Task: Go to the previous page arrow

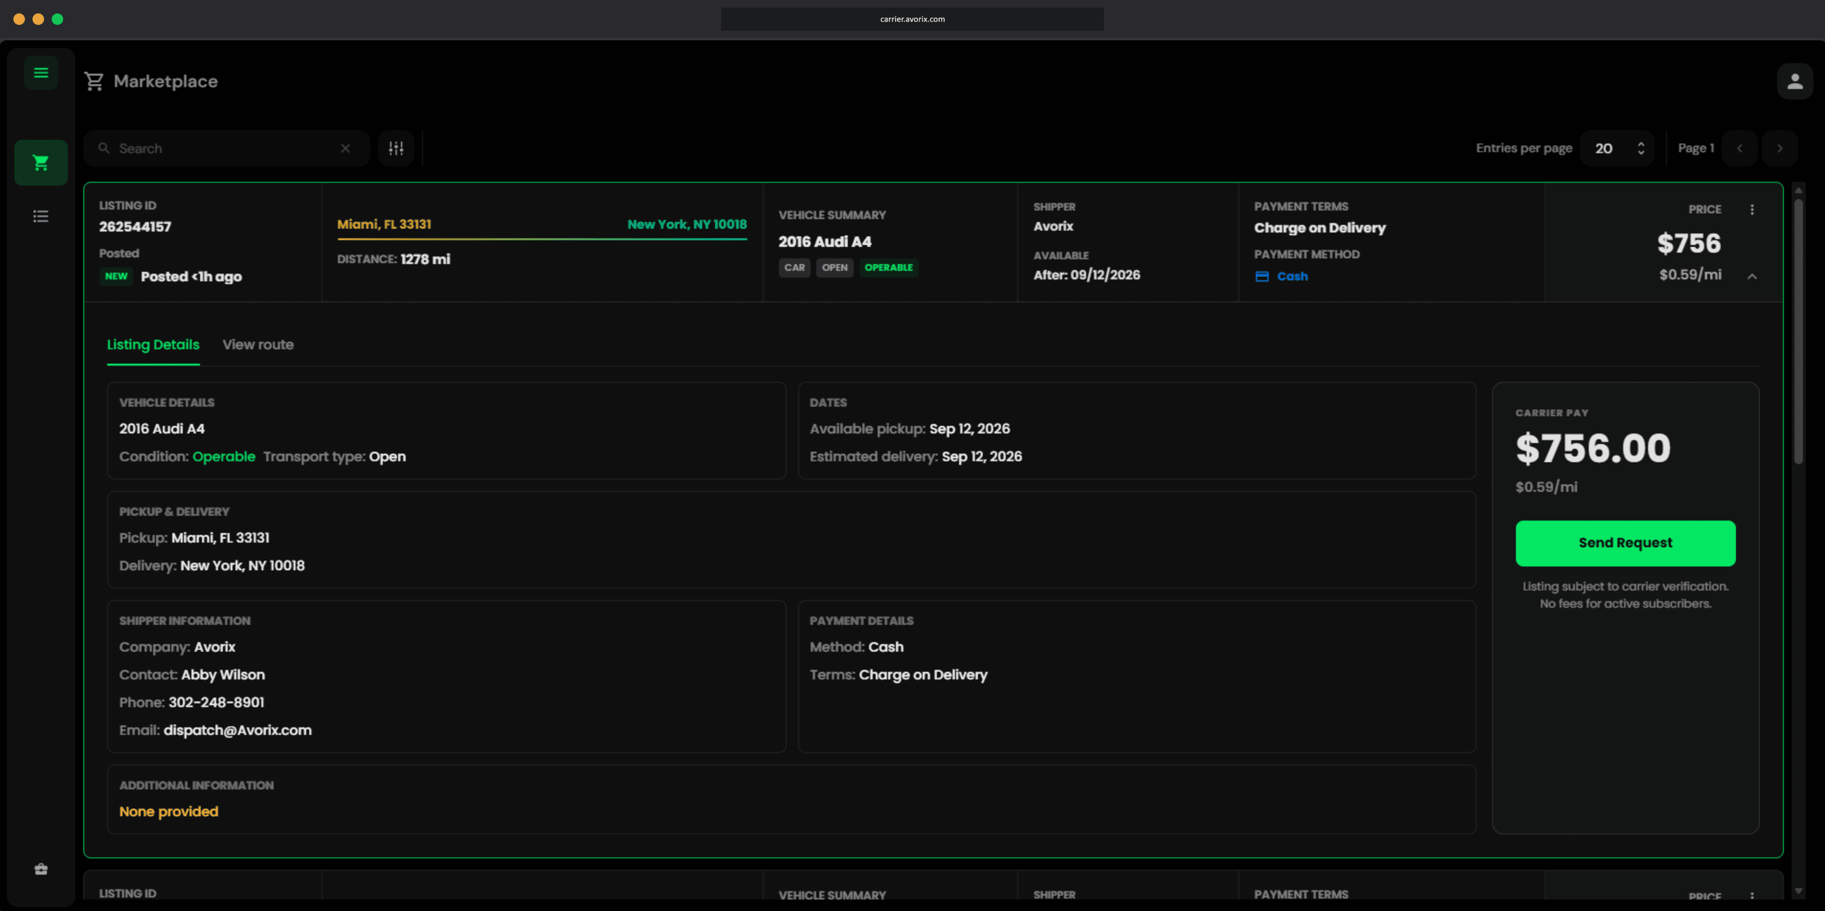Action: click(x=1739, y=148)
